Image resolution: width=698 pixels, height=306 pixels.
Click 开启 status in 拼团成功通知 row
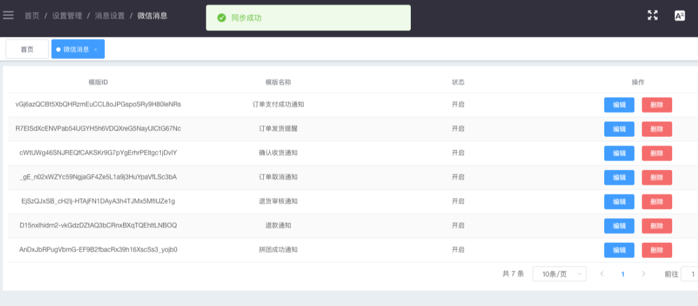coord(458,250)
